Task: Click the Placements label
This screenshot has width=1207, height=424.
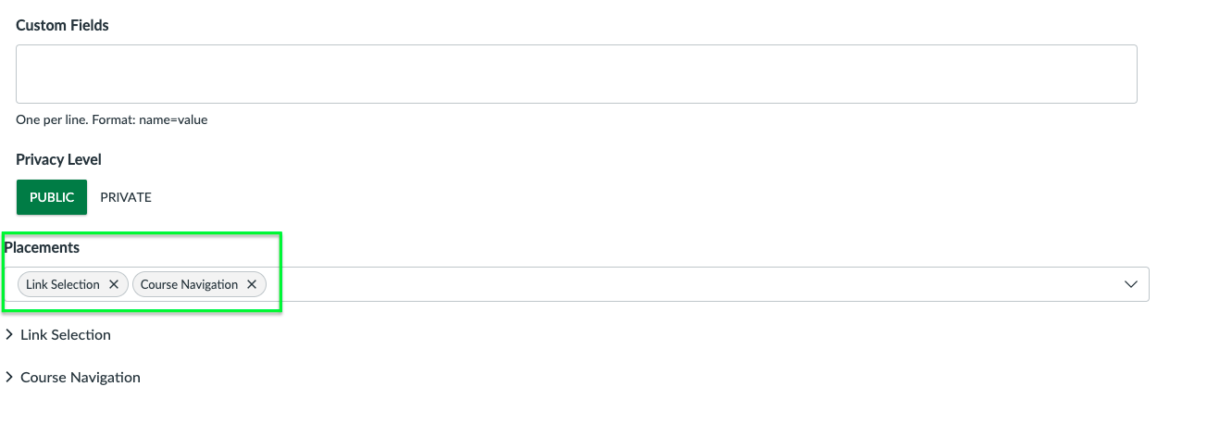Action: pos(42,248)
